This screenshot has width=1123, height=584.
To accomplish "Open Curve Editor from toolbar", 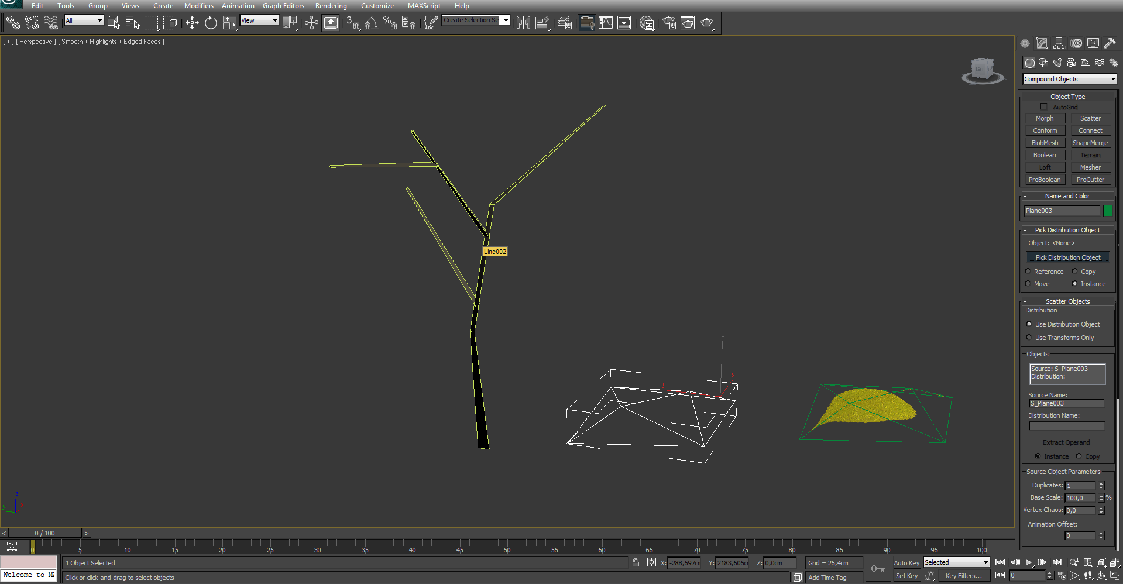I will (606, 23).
